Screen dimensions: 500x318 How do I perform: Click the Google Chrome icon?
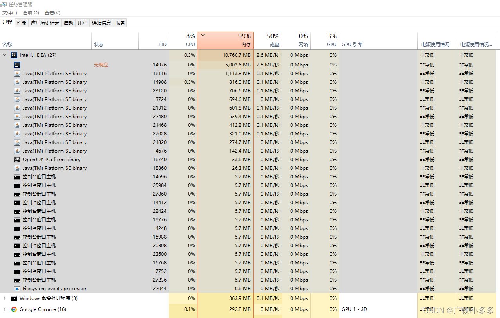[x=14, y=309]
